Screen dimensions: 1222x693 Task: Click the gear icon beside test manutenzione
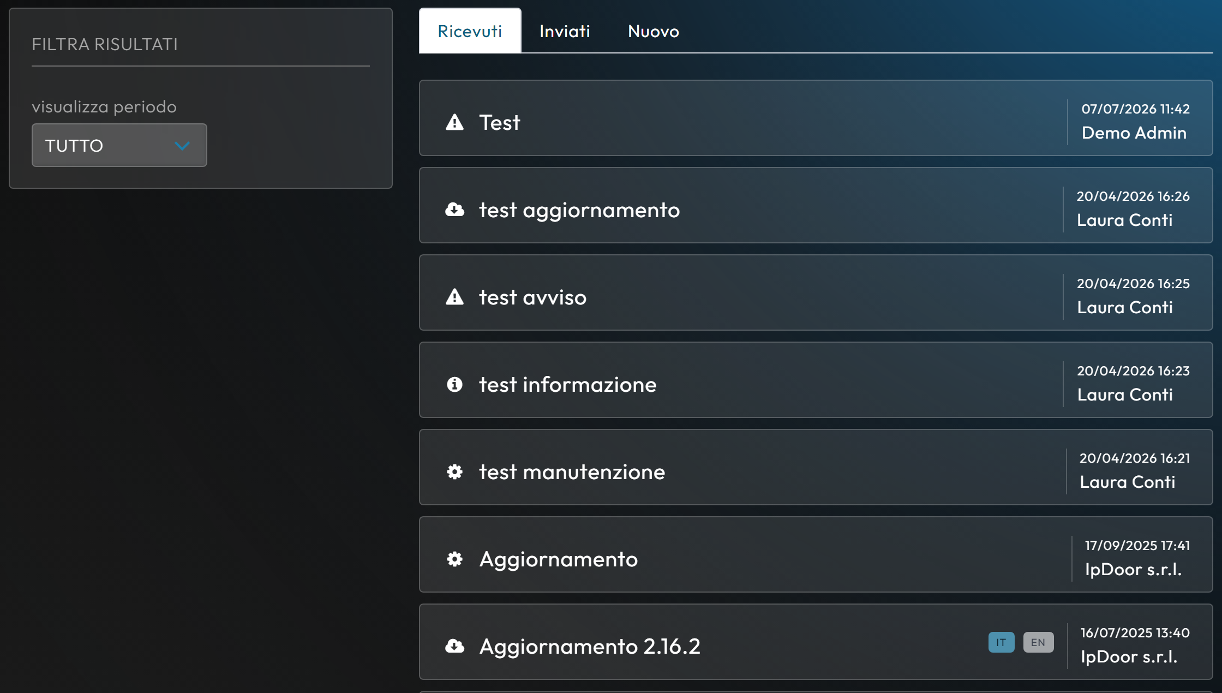(x=454, y=471)
